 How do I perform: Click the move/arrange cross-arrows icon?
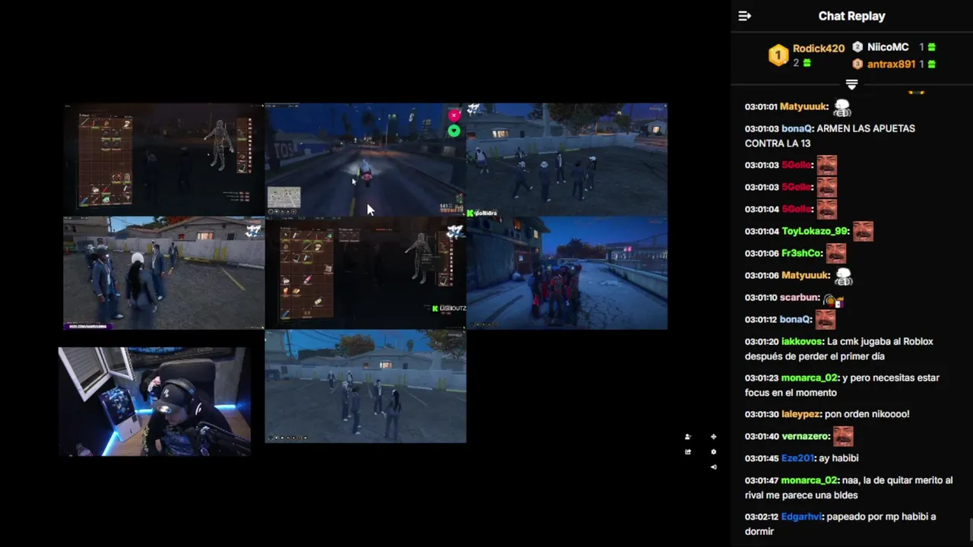(713, 437)
